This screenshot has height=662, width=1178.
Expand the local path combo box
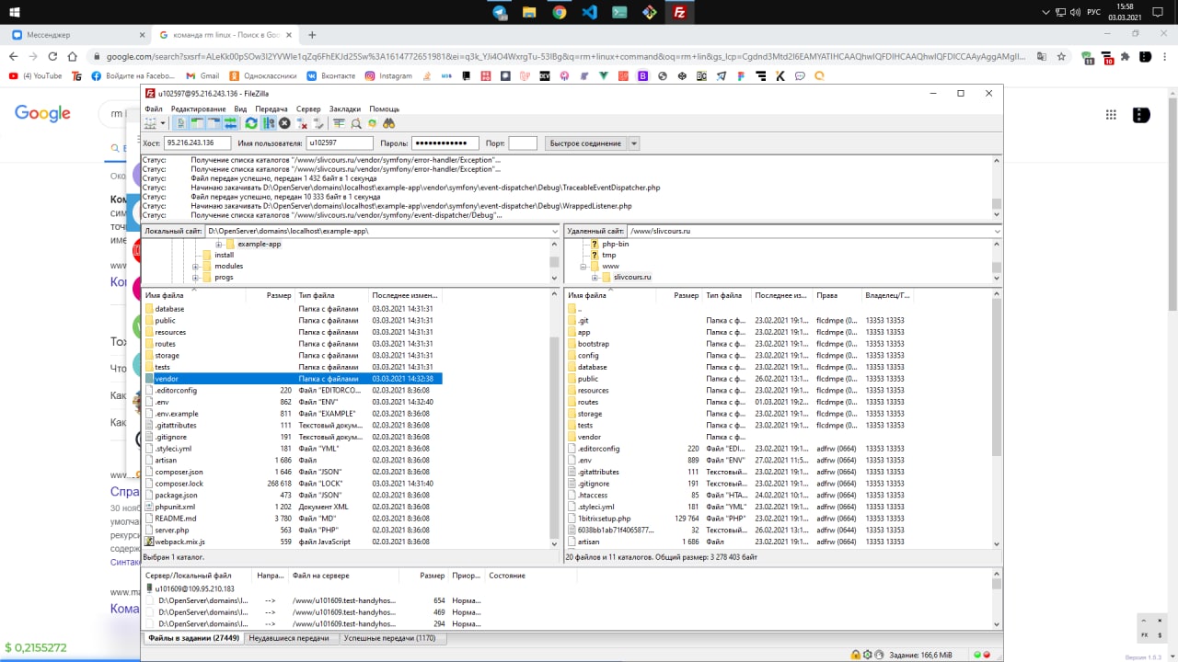[554, 231]
